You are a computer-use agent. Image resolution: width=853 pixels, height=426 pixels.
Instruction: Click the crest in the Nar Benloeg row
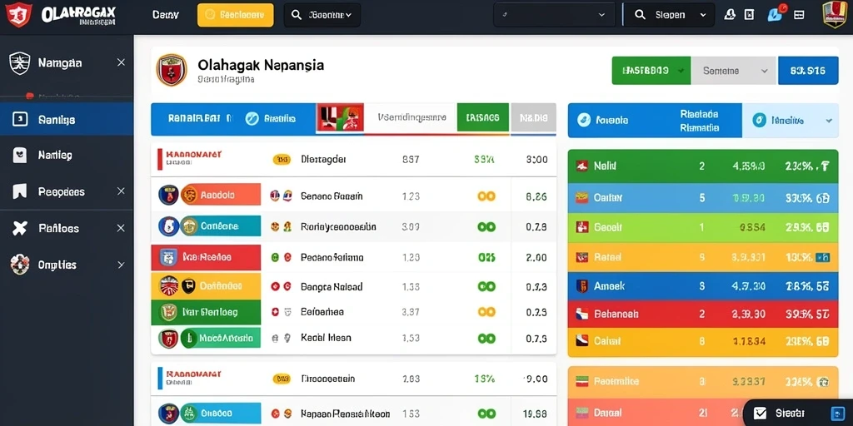pos(168,312)
